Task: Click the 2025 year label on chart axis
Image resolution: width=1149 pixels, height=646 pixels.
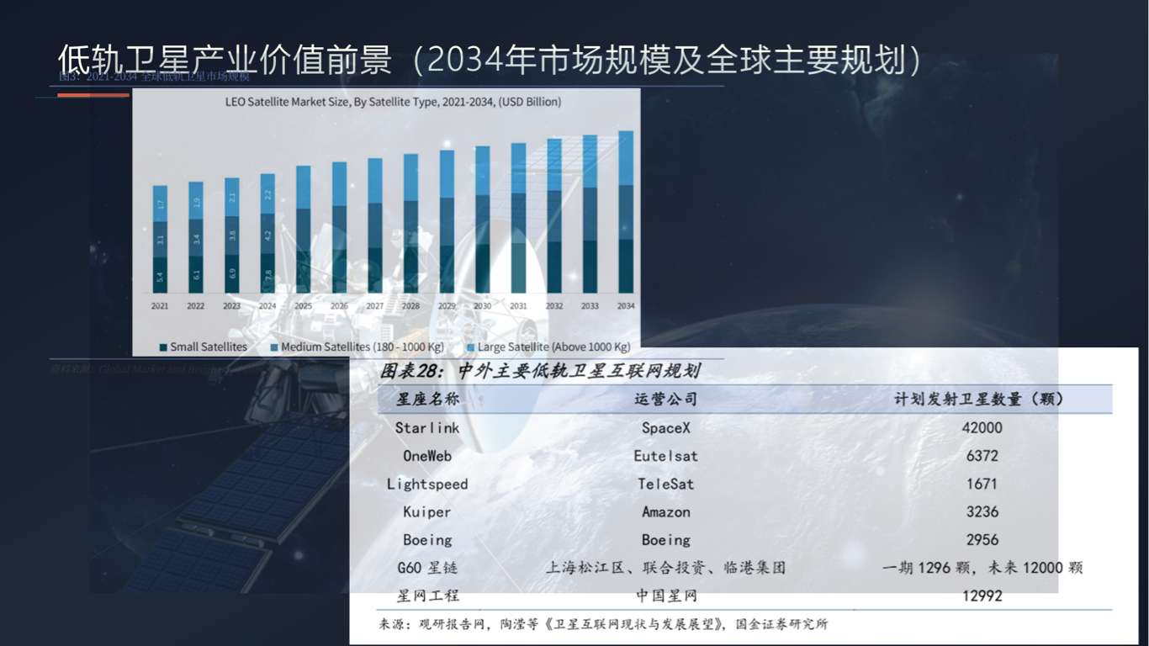Action: click(x=303, y=306)
